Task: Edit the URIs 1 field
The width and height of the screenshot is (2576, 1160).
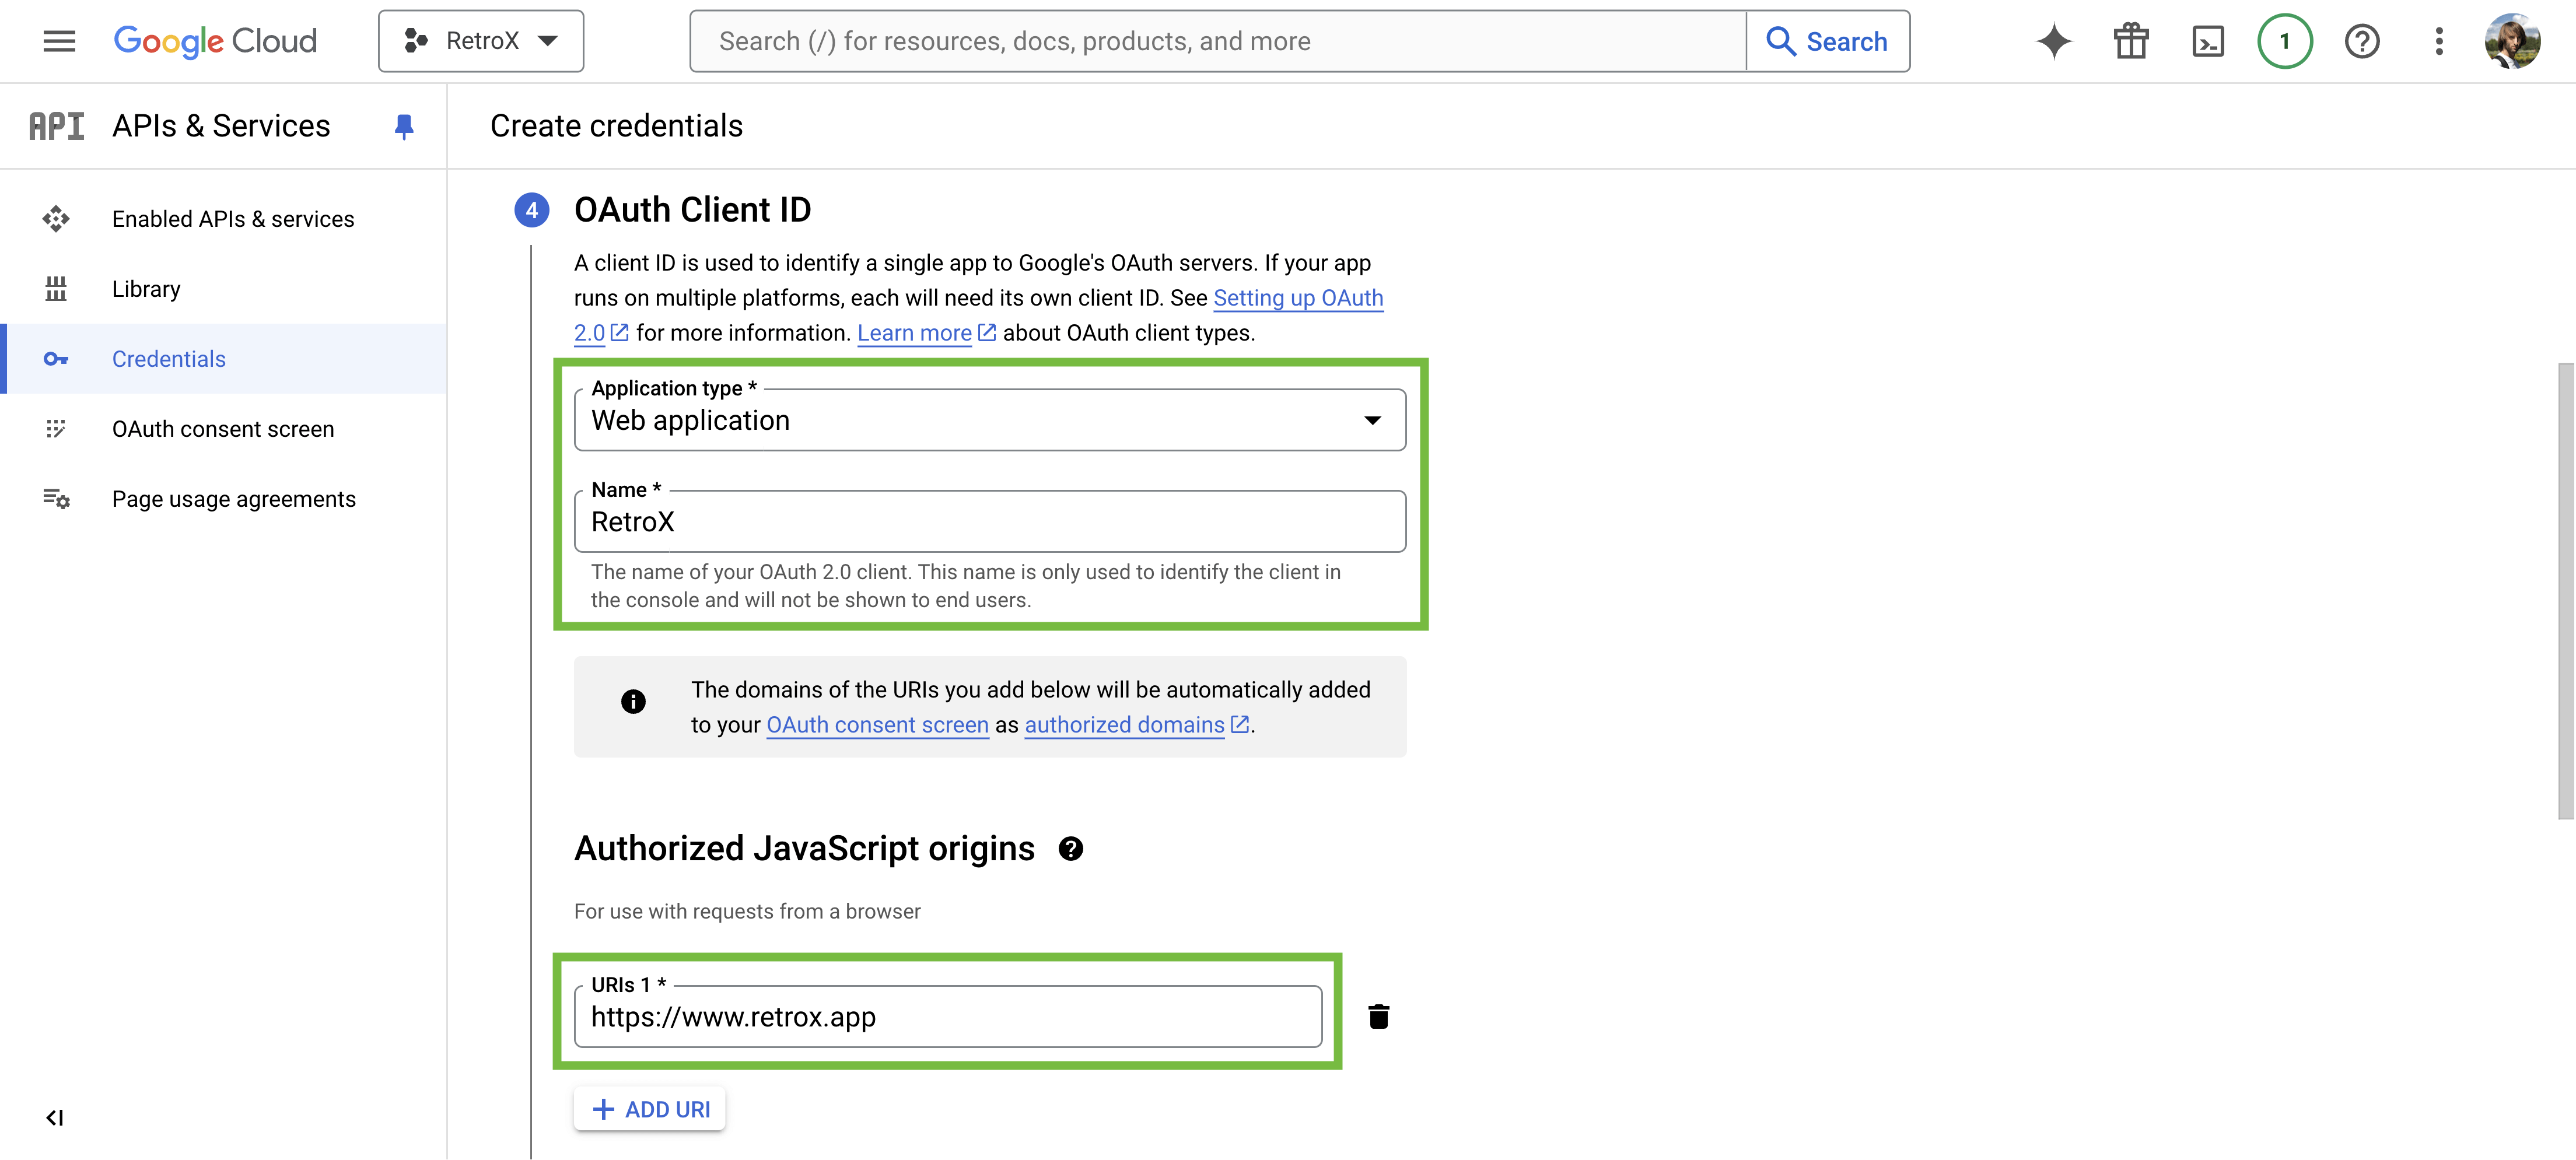Action: point(948,1017)
